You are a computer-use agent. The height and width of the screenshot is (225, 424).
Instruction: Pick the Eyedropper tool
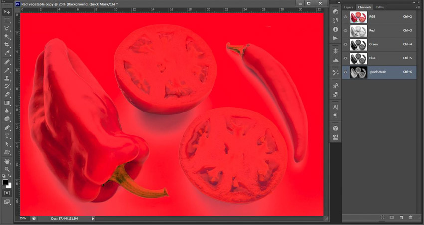pyautogui.click(x=7, y=53)
